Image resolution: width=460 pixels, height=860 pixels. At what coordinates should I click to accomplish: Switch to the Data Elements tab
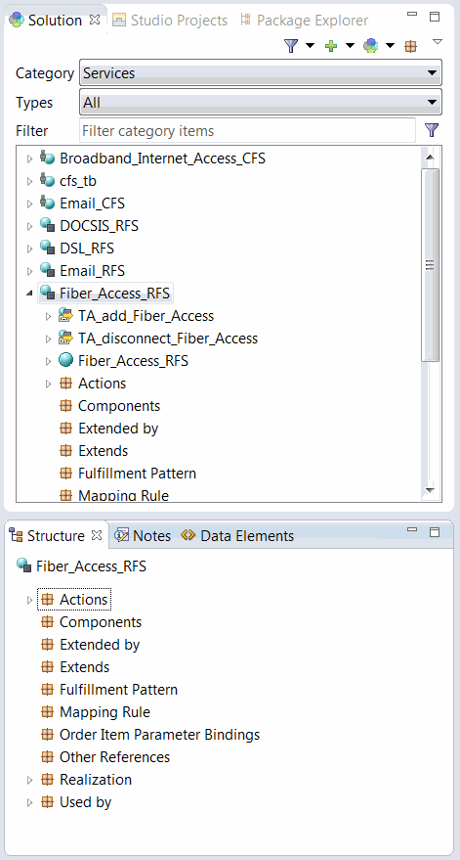click(237, 535)
